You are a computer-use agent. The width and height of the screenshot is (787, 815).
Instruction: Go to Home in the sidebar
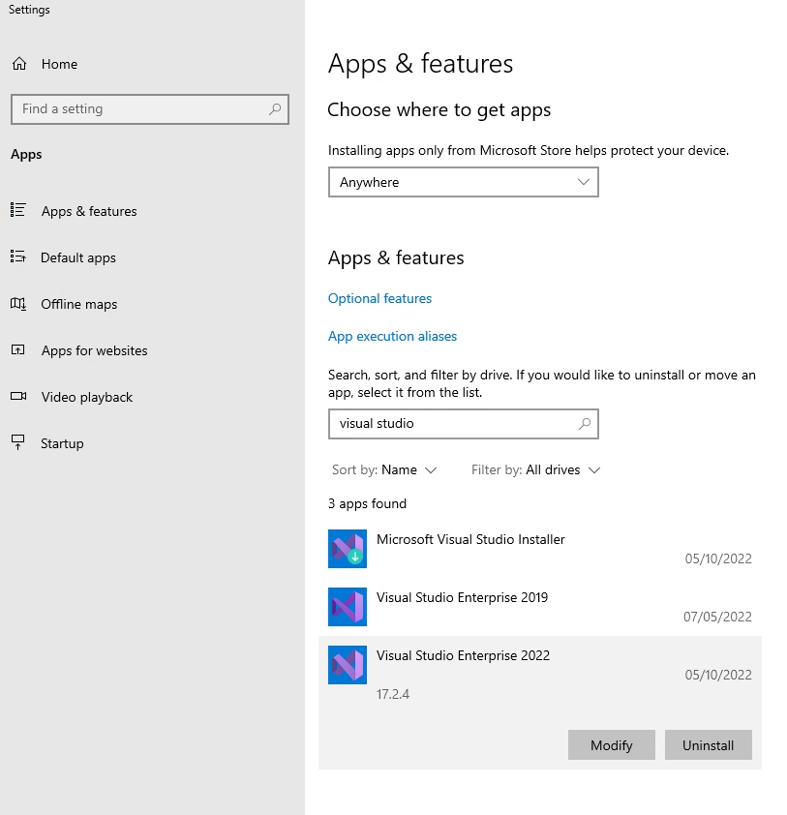click(x=59, y=64)
